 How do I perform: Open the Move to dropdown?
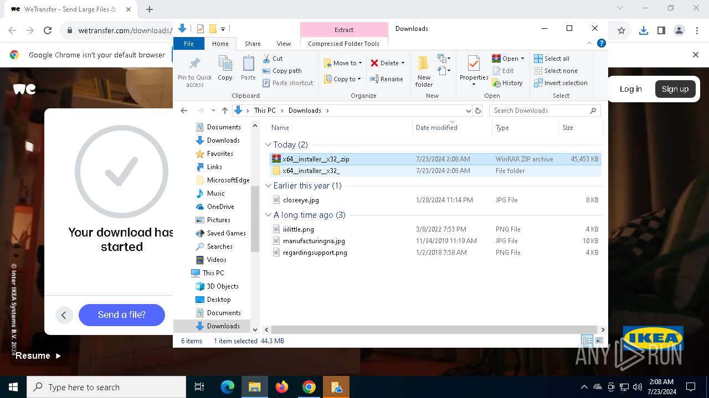click(342, 63)
